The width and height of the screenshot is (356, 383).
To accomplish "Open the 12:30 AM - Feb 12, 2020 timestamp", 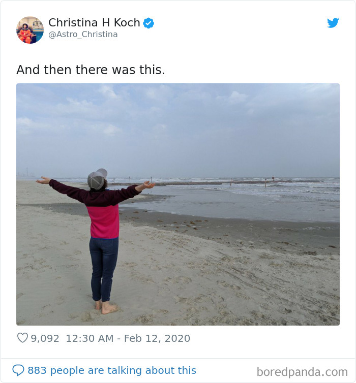I will tap(128, 338).
